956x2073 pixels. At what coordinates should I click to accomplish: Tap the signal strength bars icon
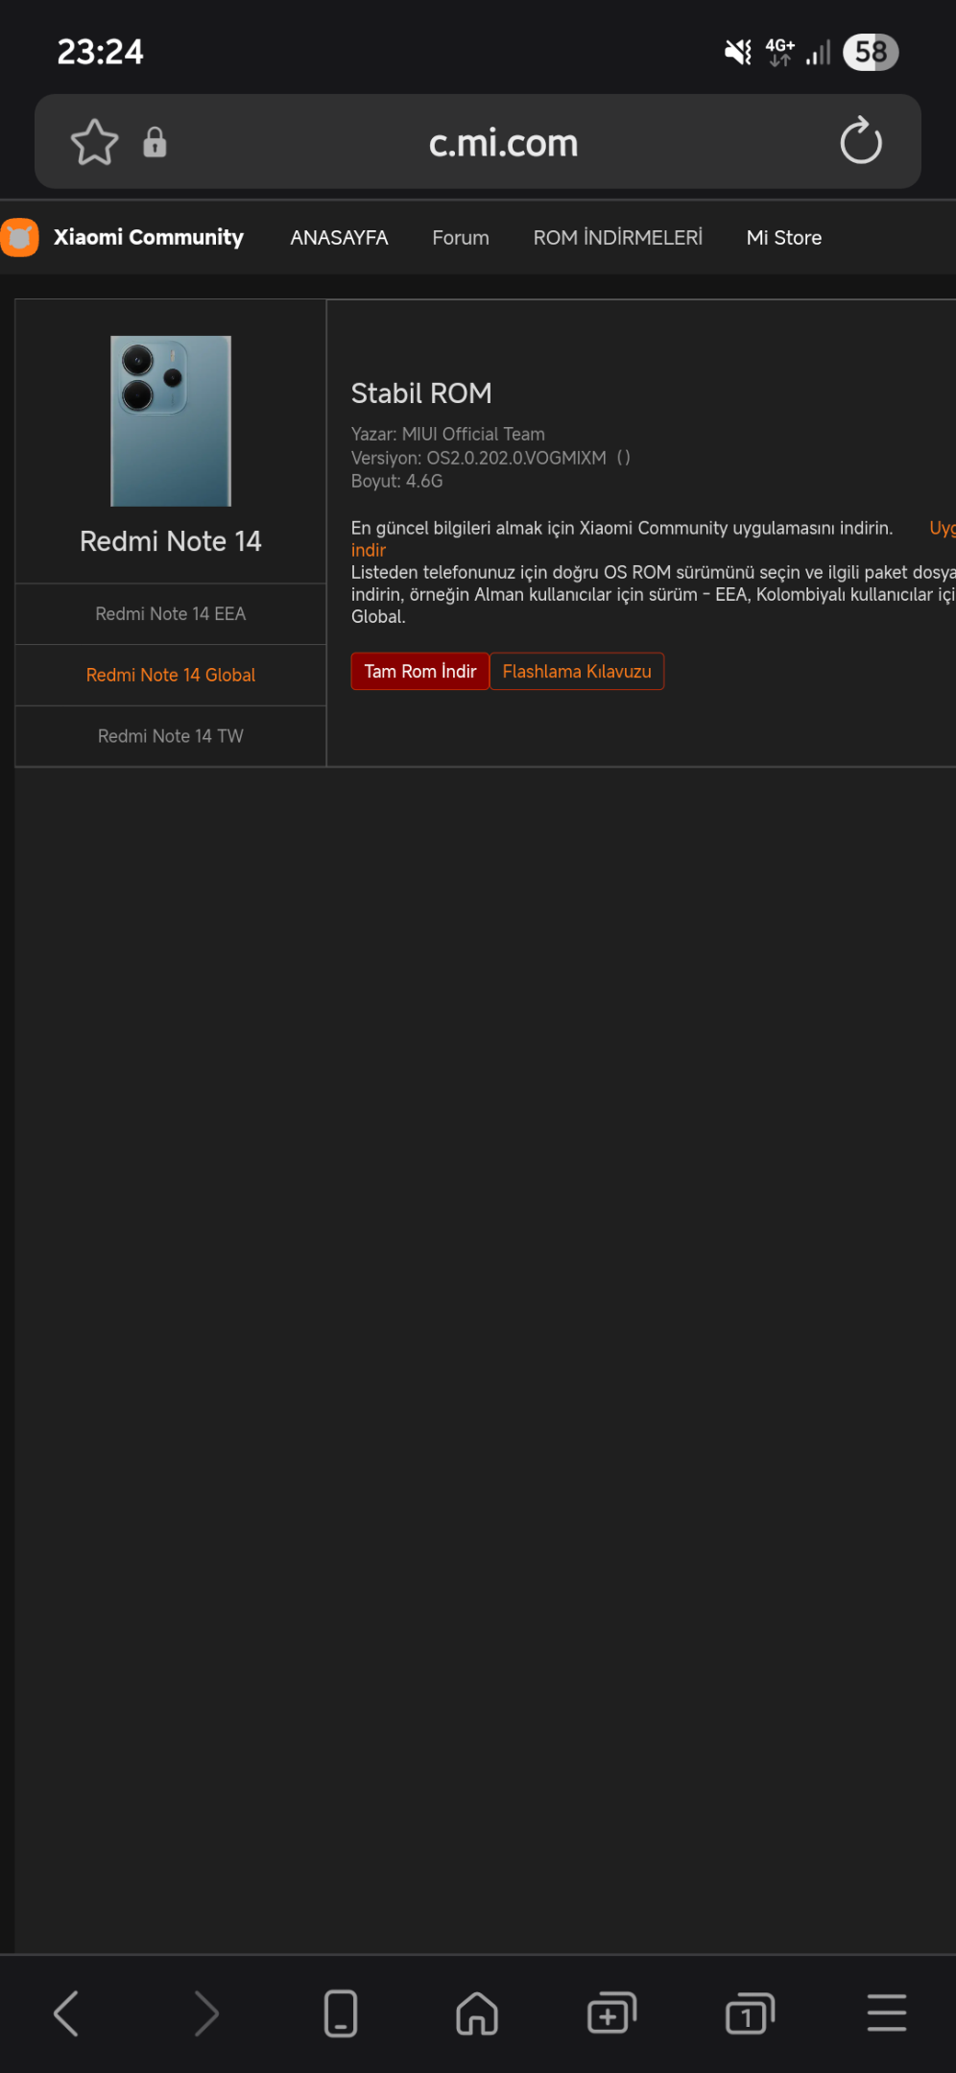[x=819, y=52]
